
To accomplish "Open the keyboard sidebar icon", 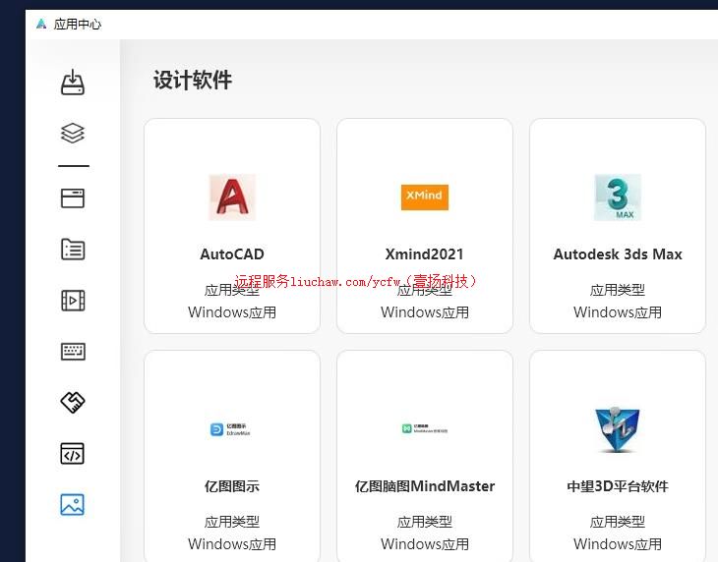I will pyautogui.click(x=73, y=351).
